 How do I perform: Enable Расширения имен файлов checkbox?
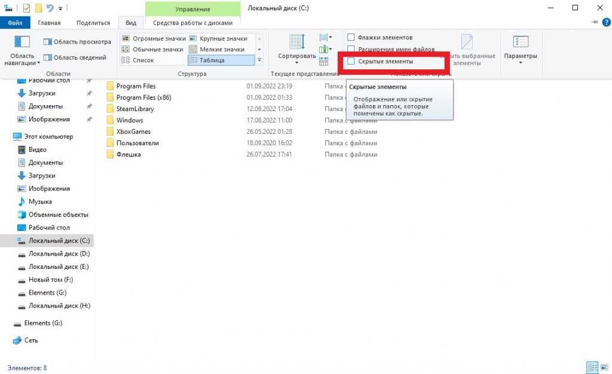[x=351, y=50]
